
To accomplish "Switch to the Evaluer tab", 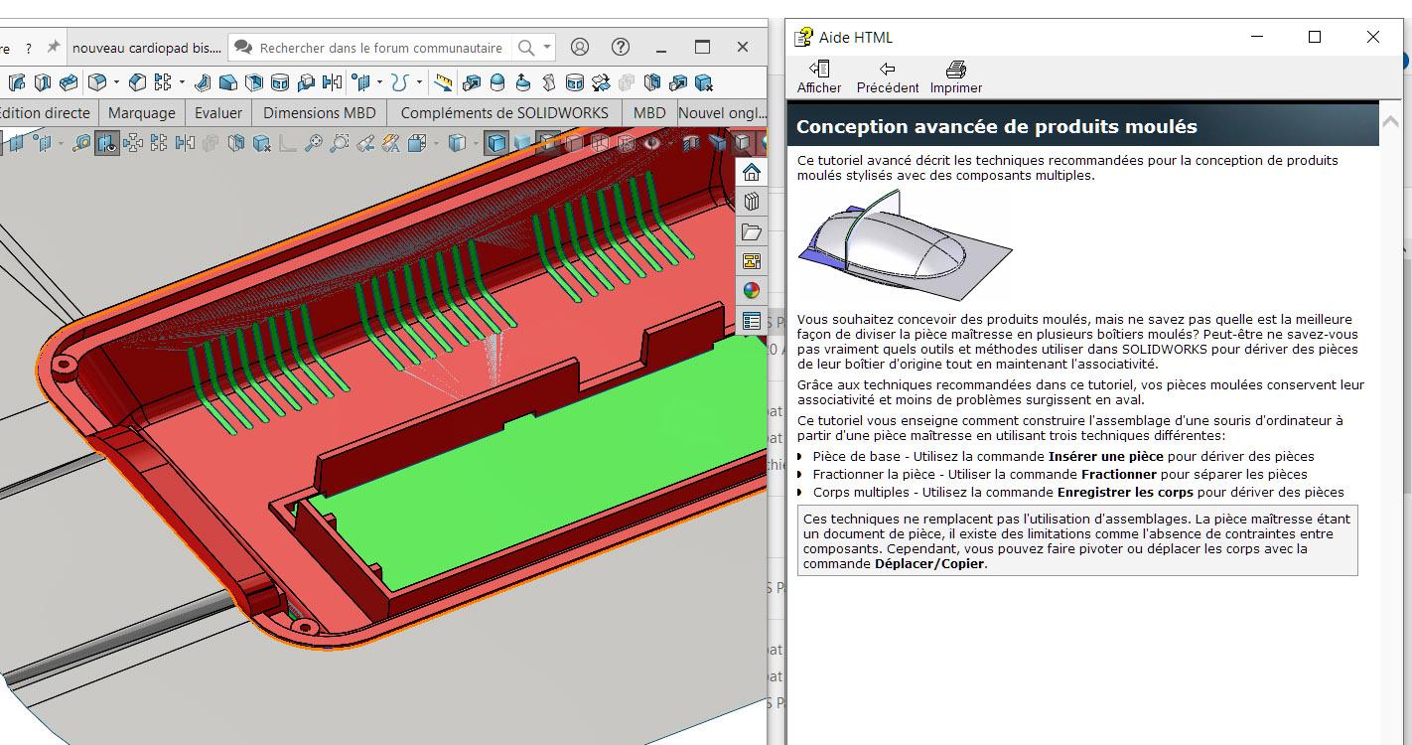I will pos(218,112).
